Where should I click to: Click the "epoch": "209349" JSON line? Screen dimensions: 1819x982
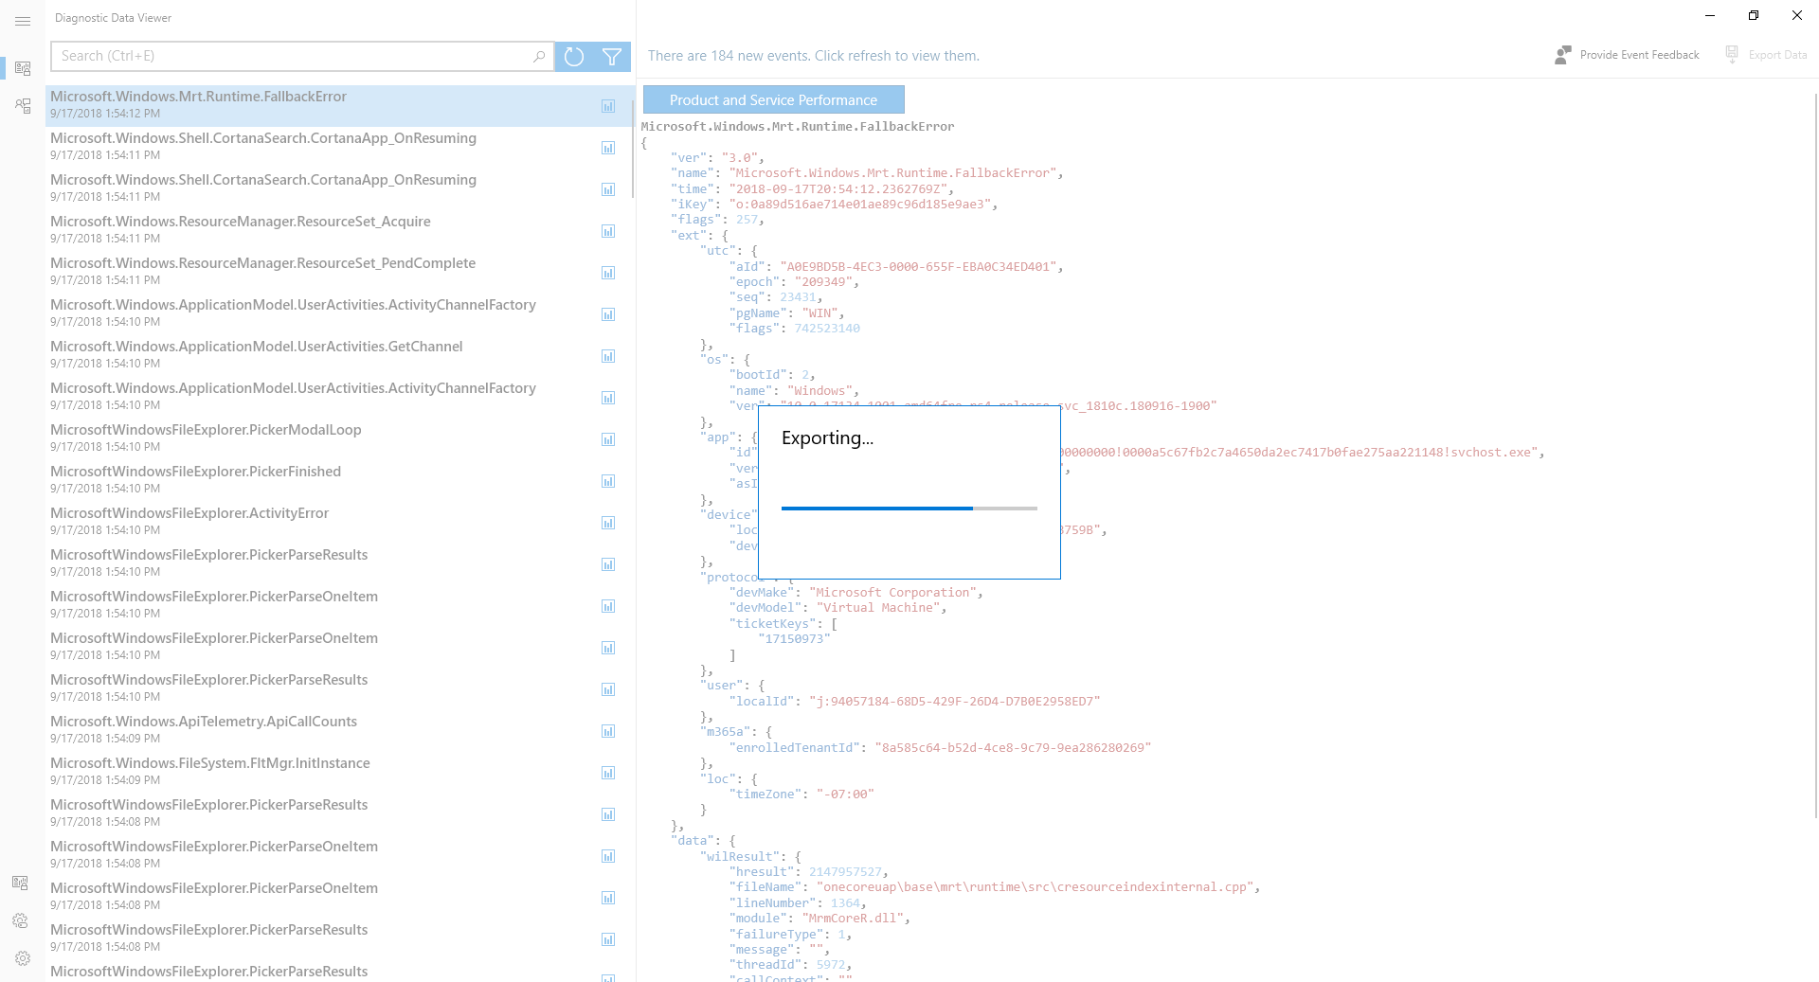[794, 282]
